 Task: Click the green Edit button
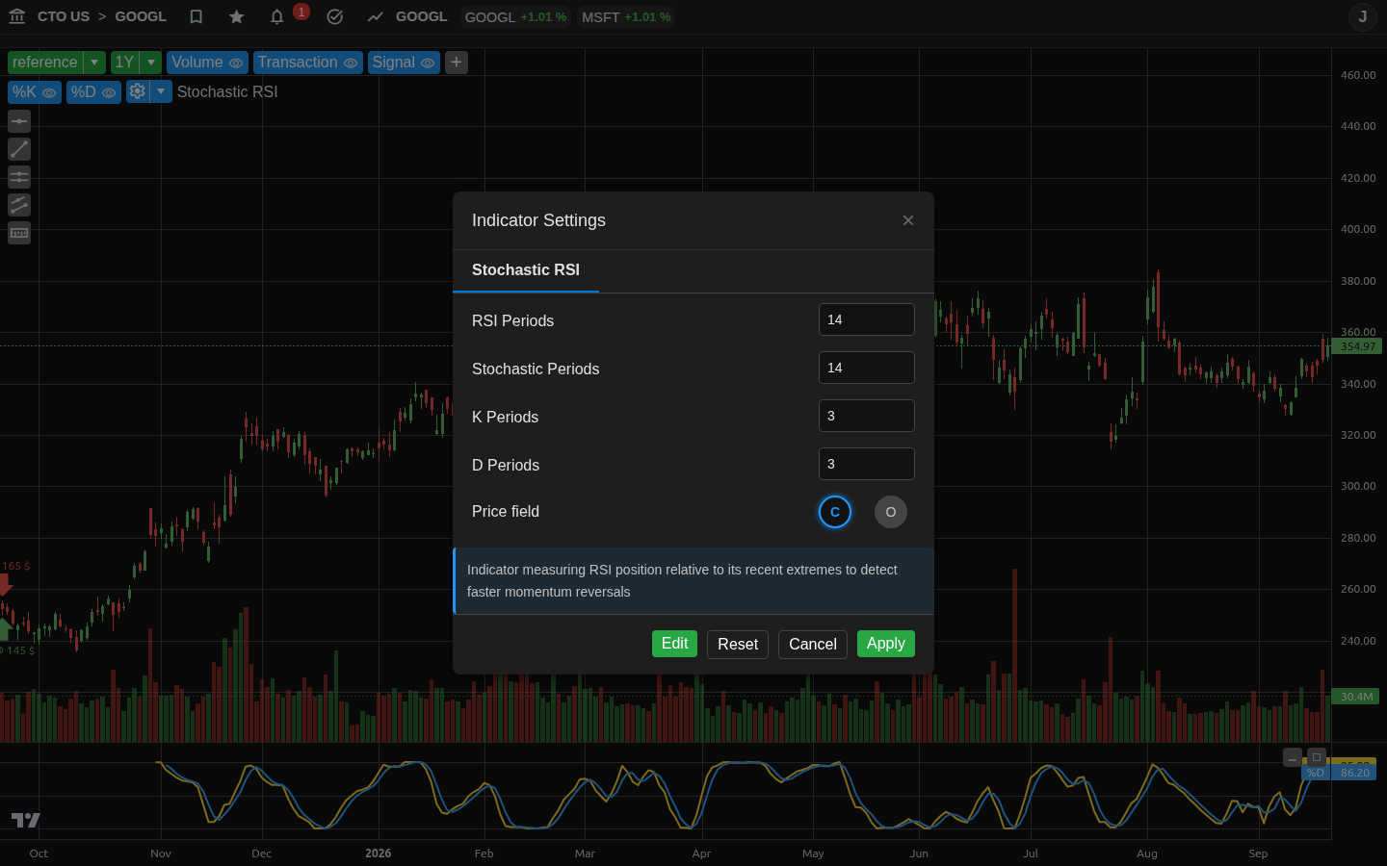(674, 644)
